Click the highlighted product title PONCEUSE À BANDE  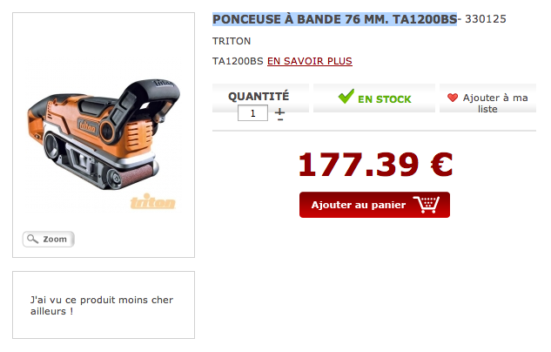pos(334,19)
